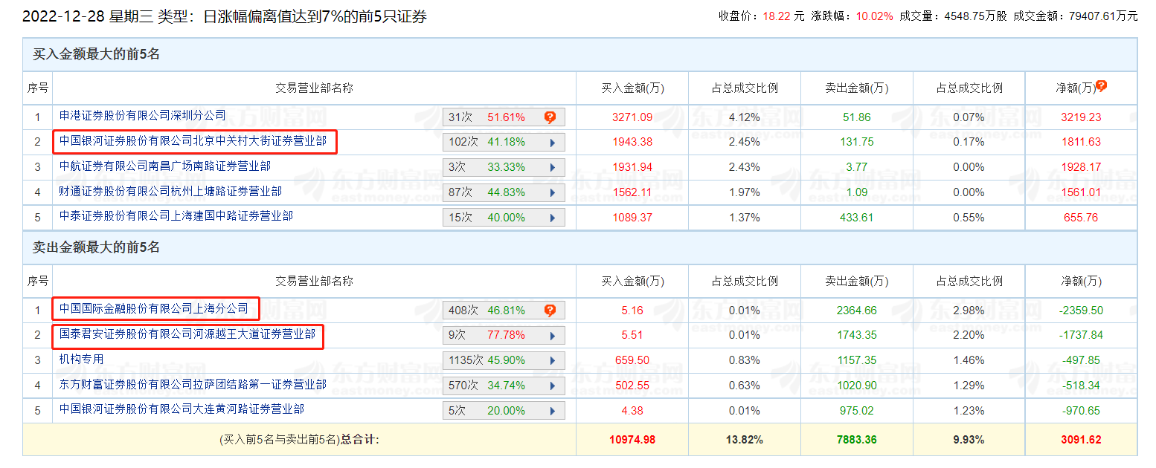Open 申港证券股份有限公司深圳分公司 link
This screenshot has height=468, width=1156.
tap(142, 116)
